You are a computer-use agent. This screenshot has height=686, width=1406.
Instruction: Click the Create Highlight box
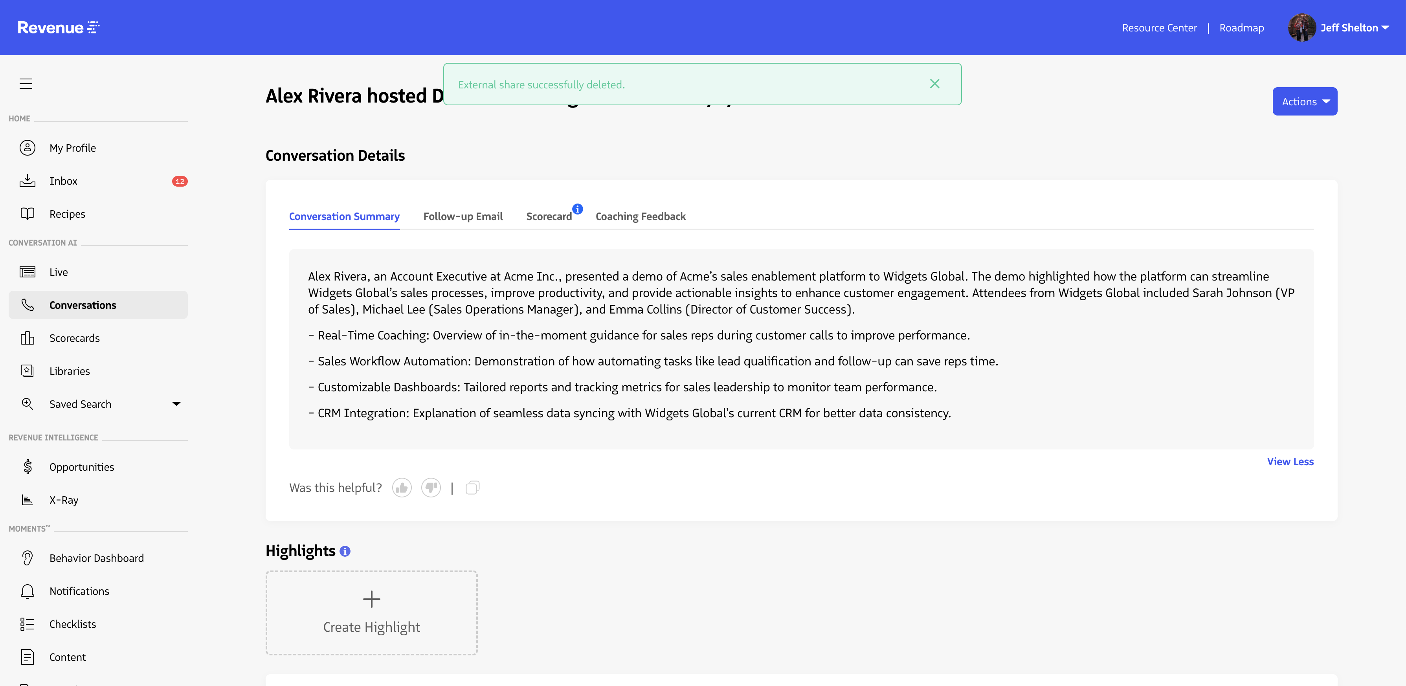[371, 613]
